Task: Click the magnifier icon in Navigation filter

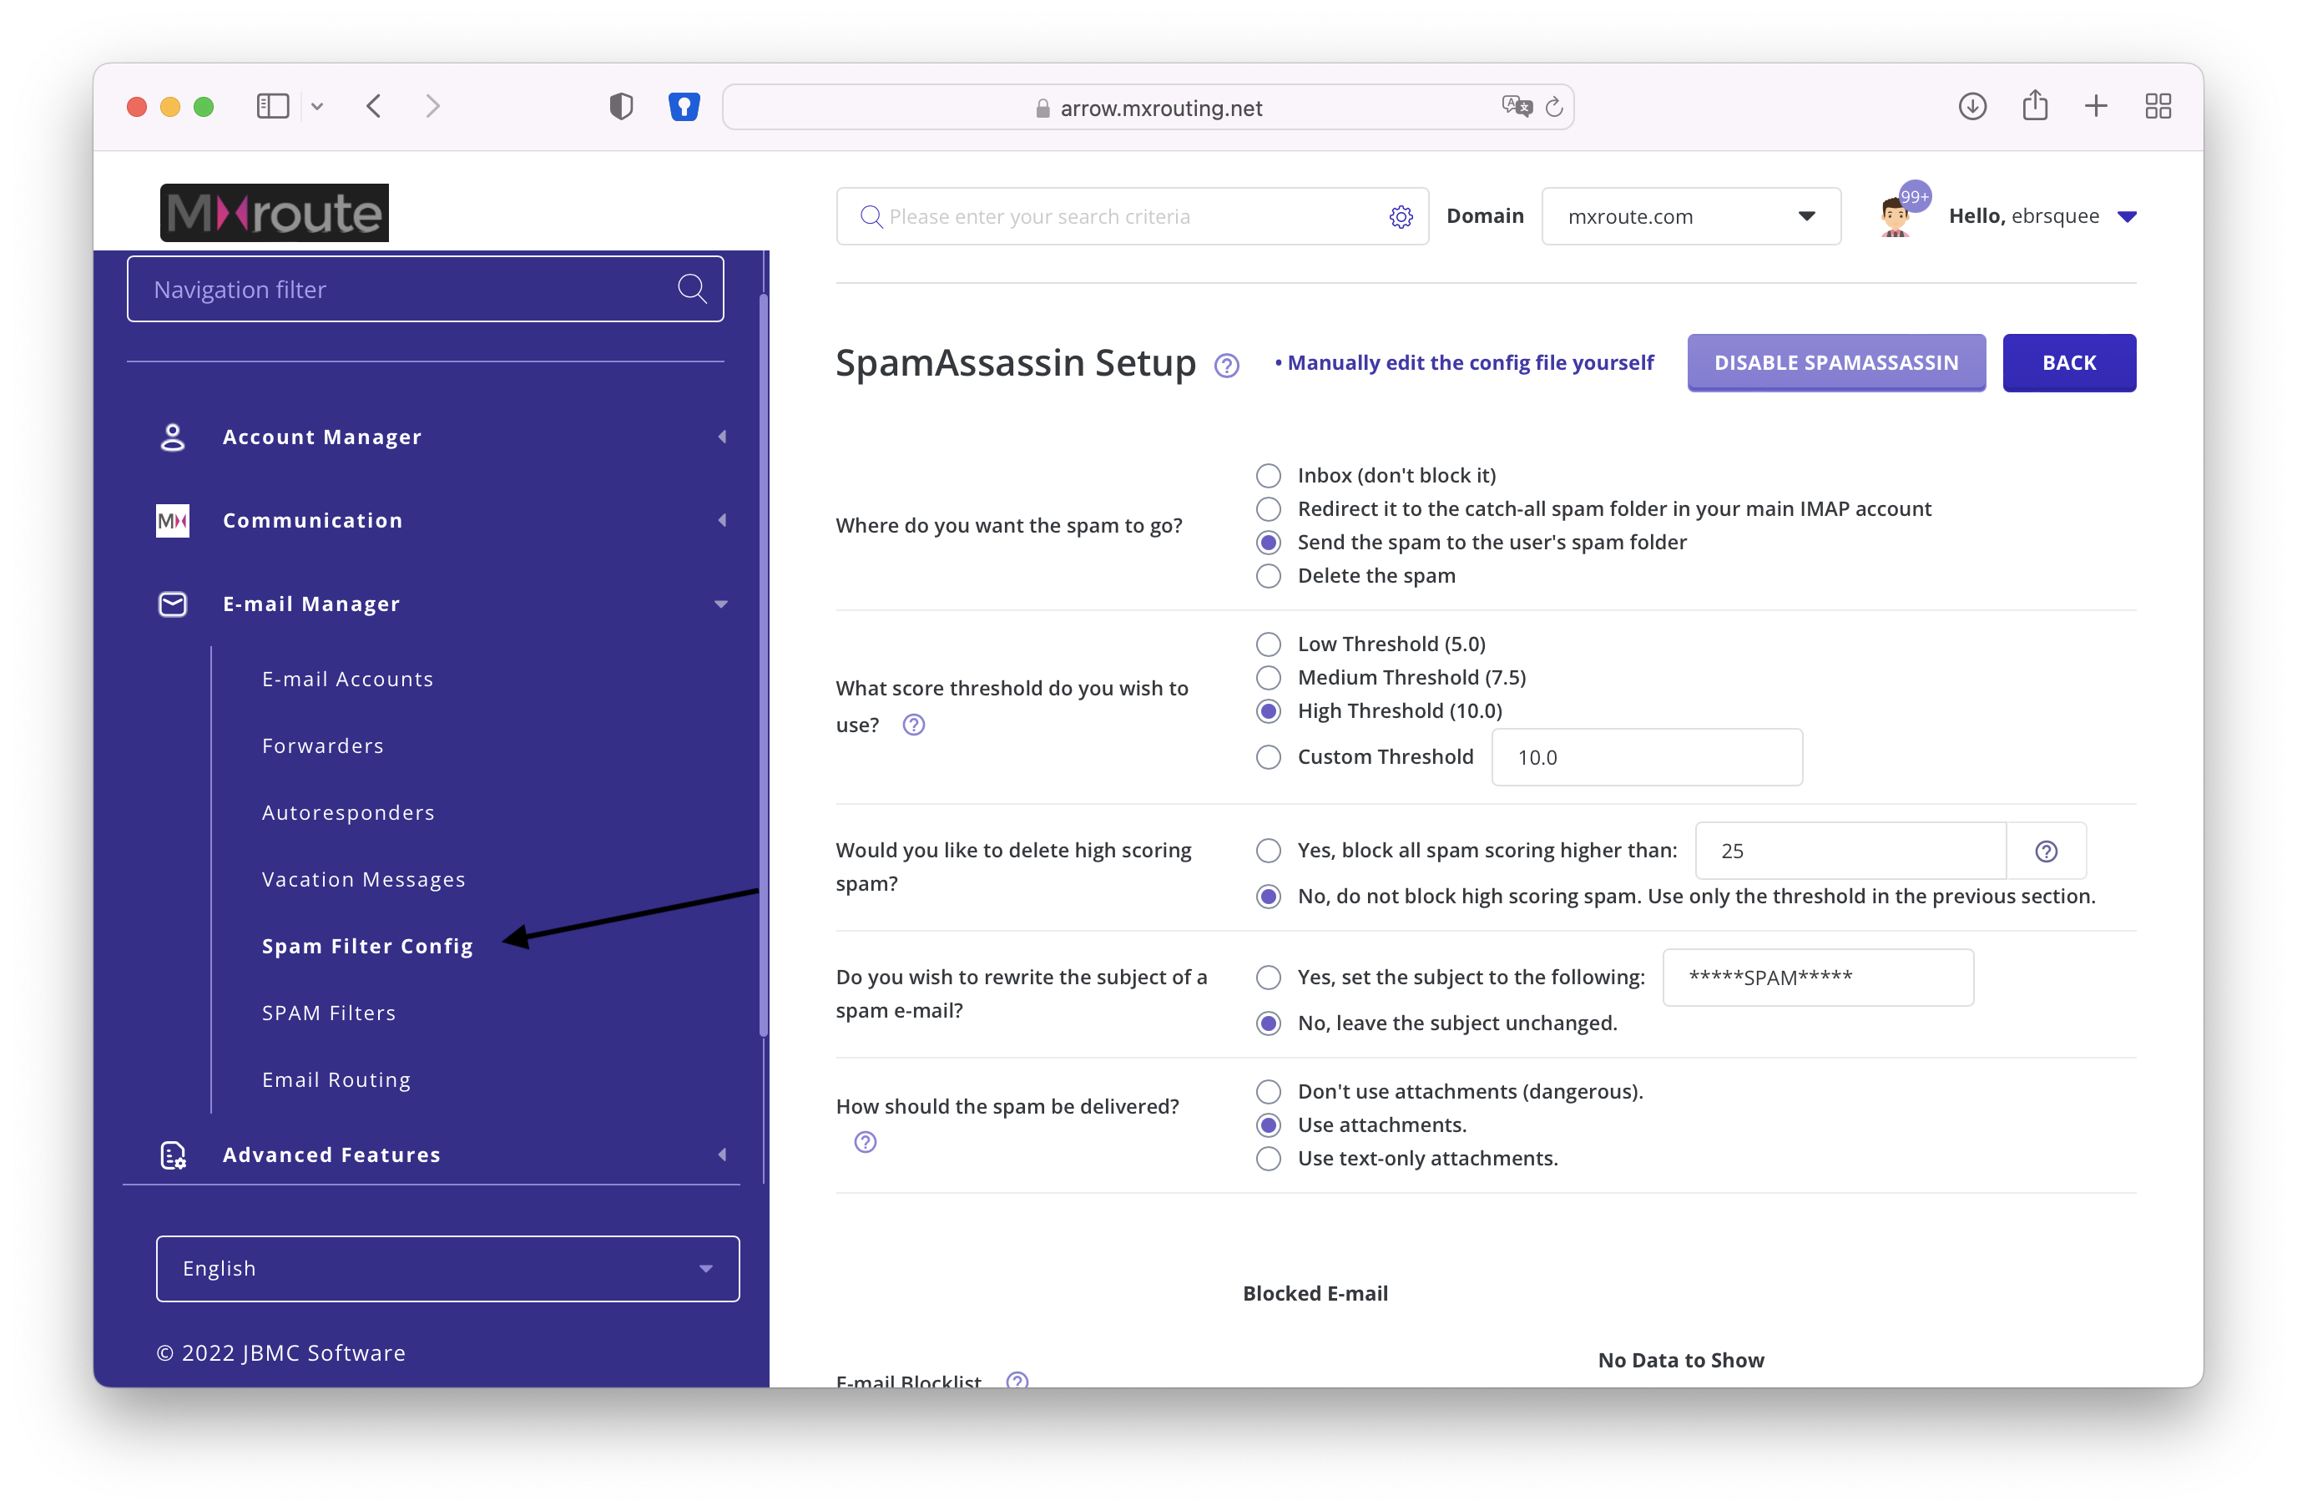Action: (691, 288)
